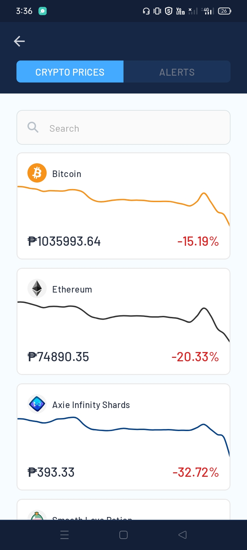Click the search magnifier icon
Viewport: 247px width, 550px height.
coord(33,128)
